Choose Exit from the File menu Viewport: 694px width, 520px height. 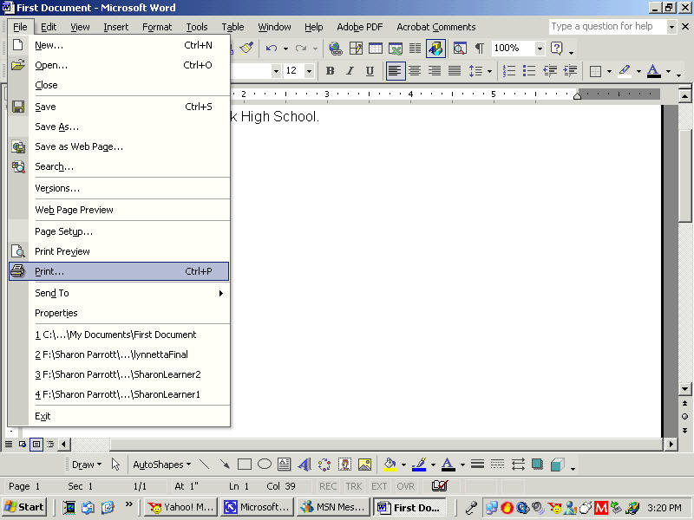click(119, 416)
